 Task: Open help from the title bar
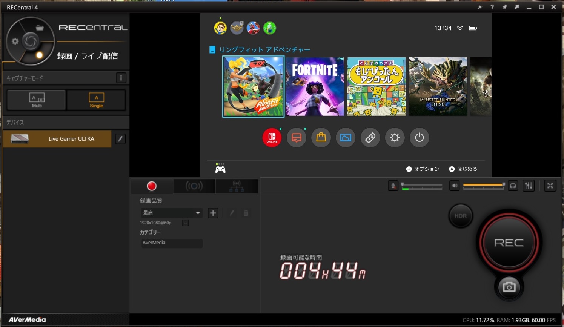pyautogui.click(x=492, y=7)
